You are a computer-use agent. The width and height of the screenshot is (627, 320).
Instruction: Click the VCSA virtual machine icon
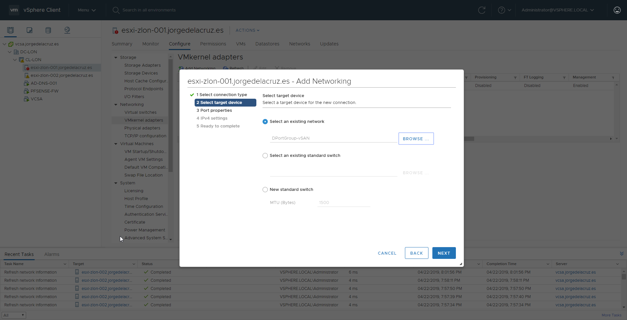click(x=26, y=99)
